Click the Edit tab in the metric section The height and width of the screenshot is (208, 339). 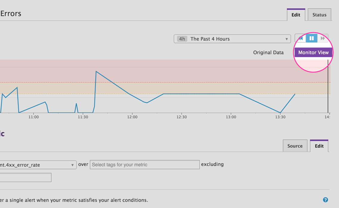pyautogui.click(x=319, y=146)
